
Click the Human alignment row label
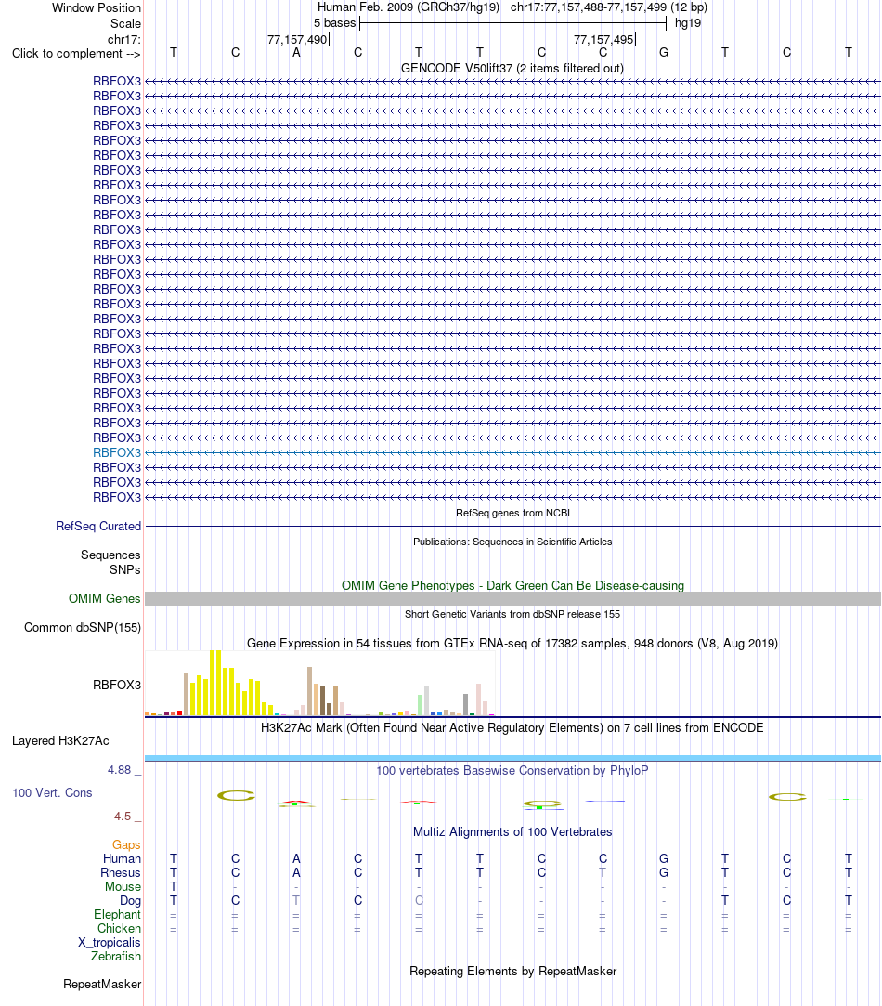pyautogui.click(x=122, y=858)
